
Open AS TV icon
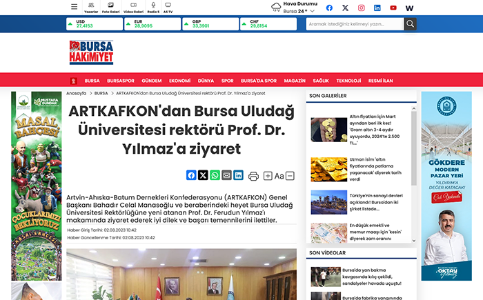point(168,8)
